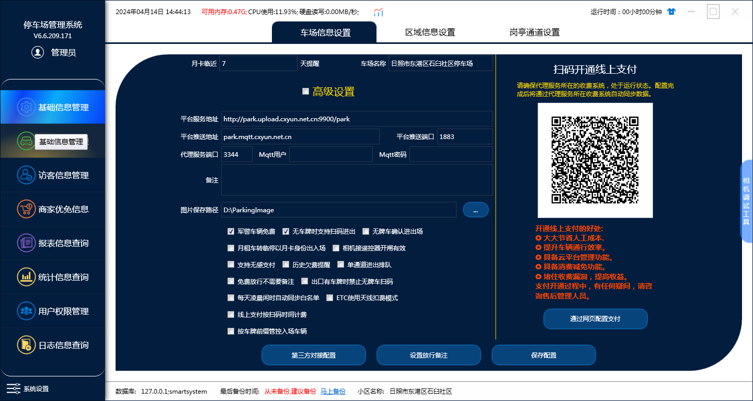Click the 平台服务地址 URL field
Screen dimensions: 753x401
coord(357,119)
